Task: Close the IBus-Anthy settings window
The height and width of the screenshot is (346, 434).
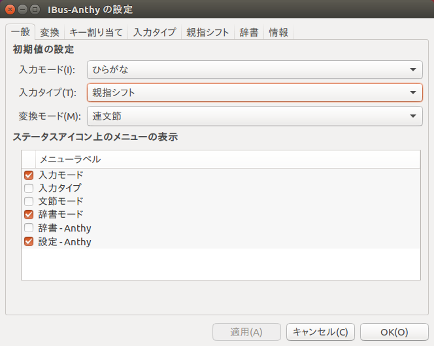Action: click(x=10, y=10)
